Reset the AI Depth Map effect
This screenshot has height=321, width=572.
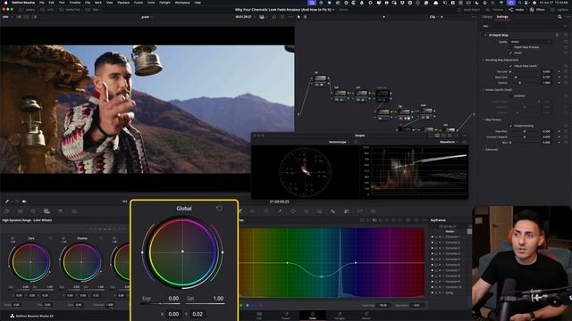tap(566, 35)
